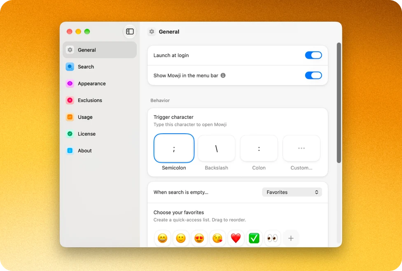Viewport: 402px width, 271px height.
Task: Select the eyes favorite emoji
Action: (273, 238)
